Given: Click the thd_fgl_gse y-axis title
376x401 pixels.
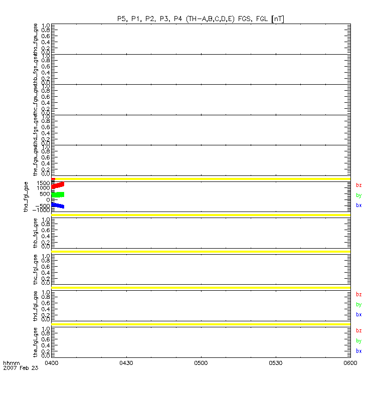Looking at the screenshot, I should click(35, 306).
